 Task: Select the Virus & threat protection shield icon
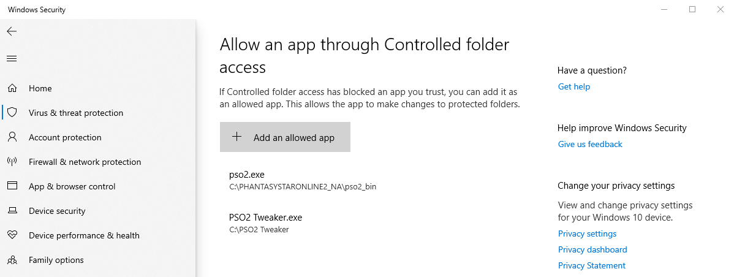(12, 112)
